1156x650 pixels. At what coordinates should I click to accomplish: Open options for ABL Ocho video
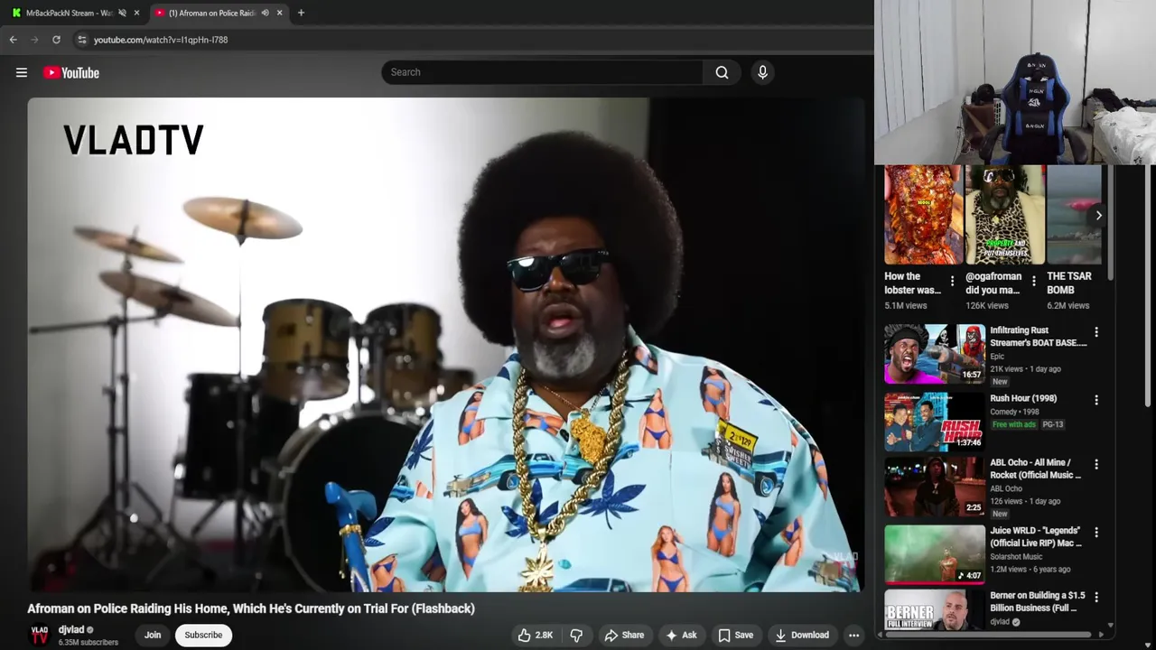tap(1096, 464)
